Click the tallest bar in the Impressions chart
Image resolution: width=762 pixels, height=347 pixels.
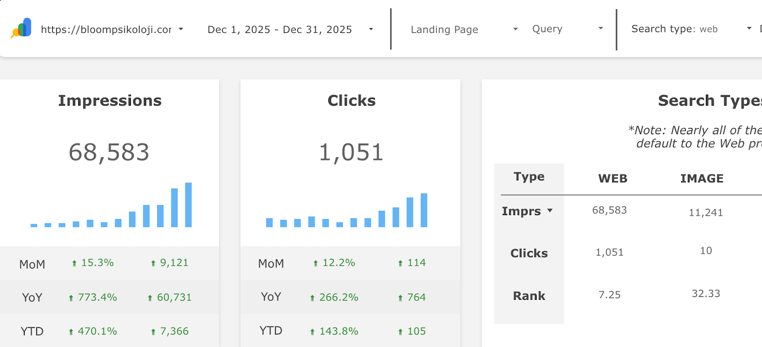point(188,205)
